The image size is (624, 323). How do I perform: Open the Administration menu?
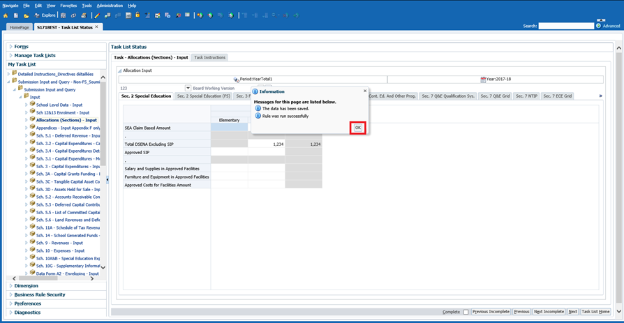[110, 6]
